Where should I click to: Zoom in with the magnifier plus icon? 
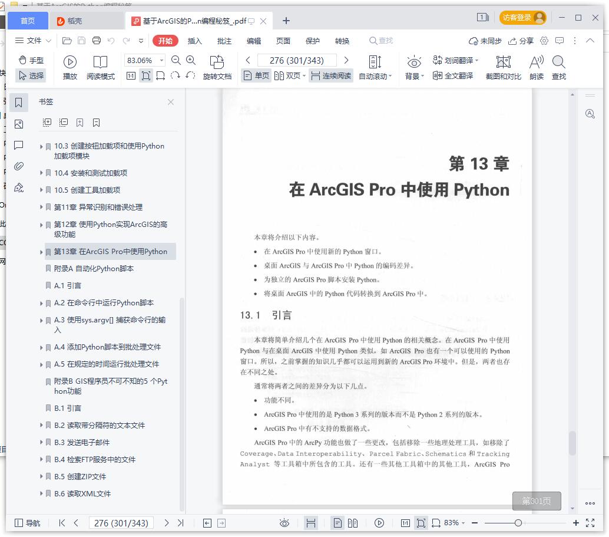pos(191,60)
